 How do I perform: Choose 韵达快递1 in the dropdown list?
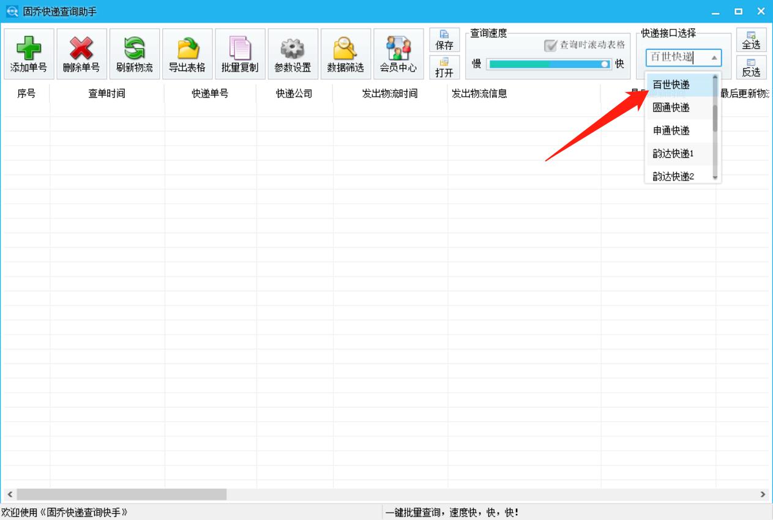(679, 154)
